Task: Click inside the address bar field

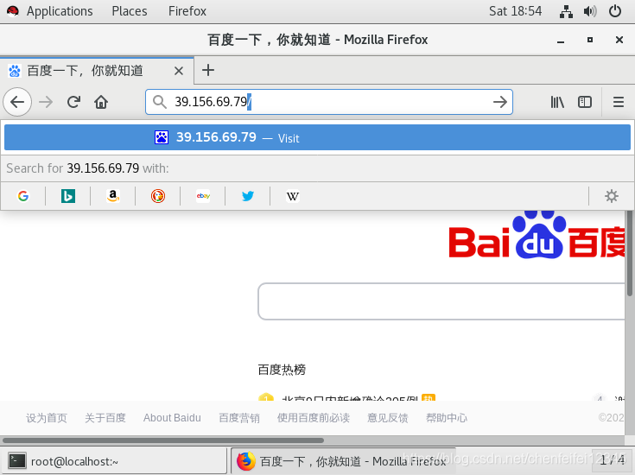Action: [329, 102]
